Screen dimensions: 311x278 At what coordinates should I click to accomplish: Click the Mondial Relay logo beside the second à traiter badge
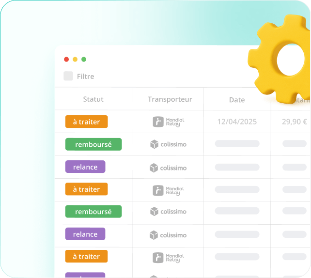[169, 190]
